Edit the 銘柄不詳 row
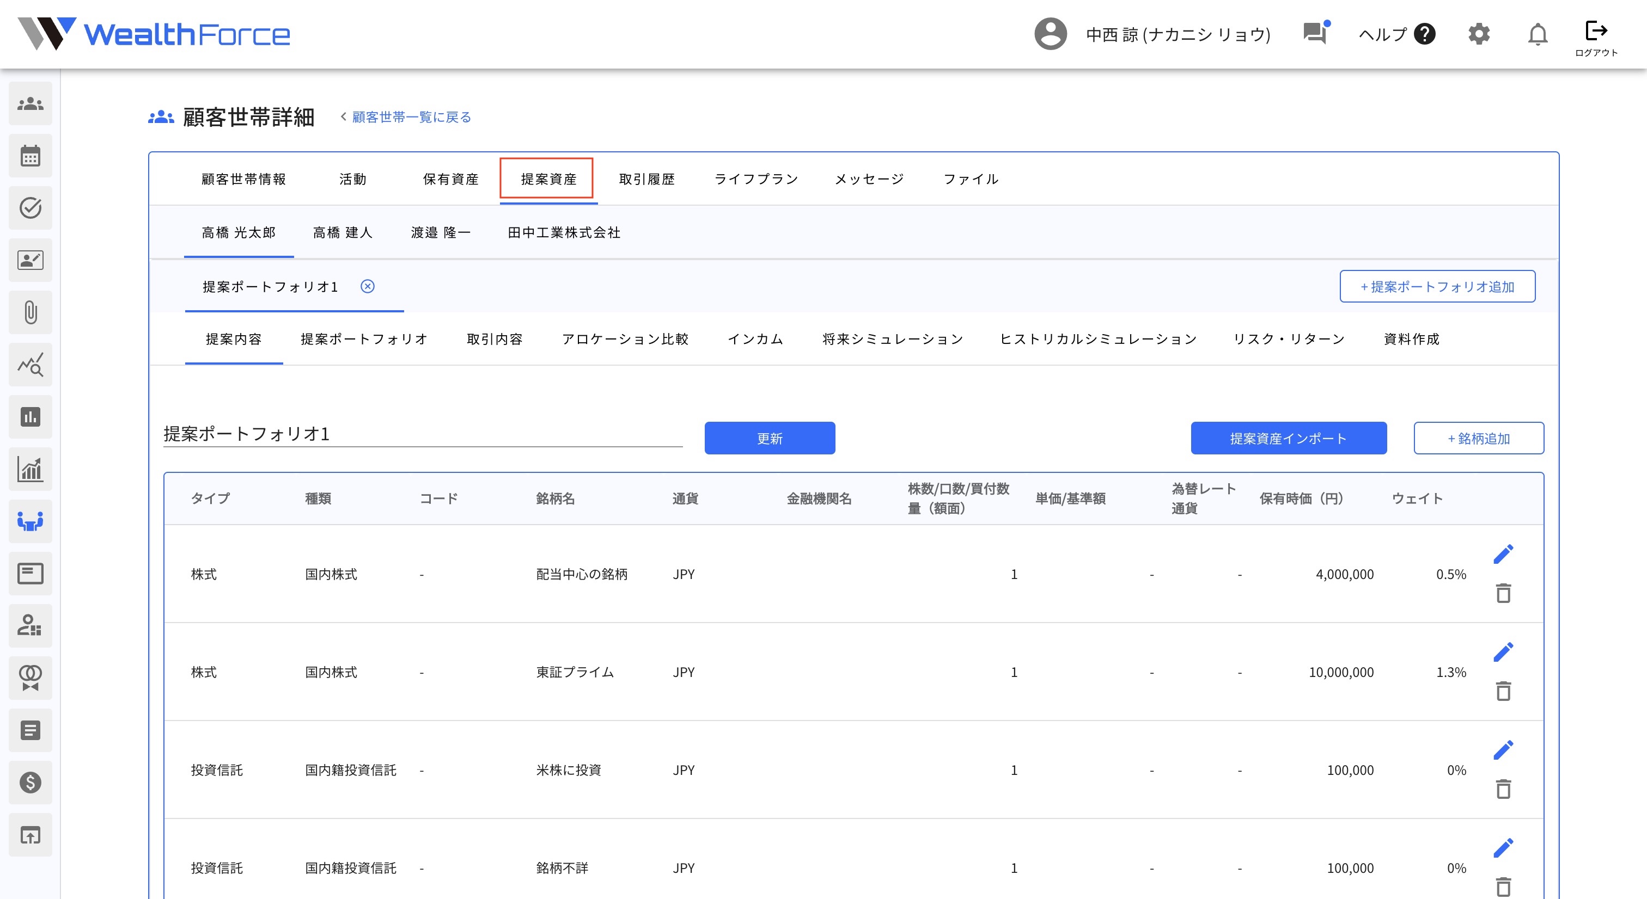Image resolution: width=1647 pixels, height=899 pixels. 1503,847
